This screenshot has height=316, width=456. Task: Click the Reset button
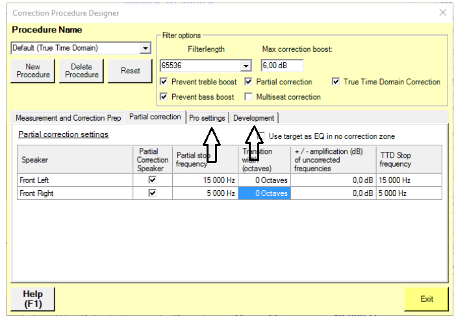point(130,71)
